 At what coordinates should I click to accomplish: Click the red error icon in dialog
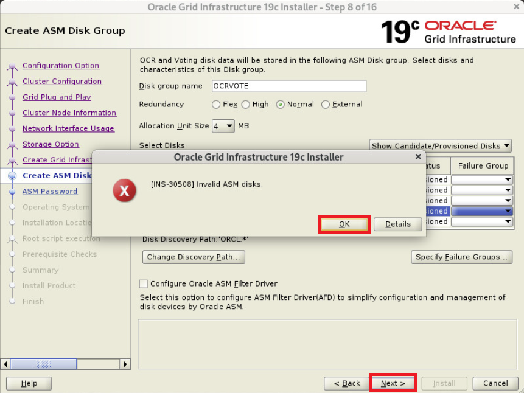[x=124, y=190]
